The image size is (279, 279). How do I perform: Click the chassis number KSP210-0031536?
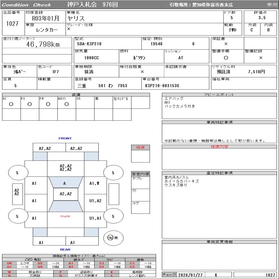point(162,86)
